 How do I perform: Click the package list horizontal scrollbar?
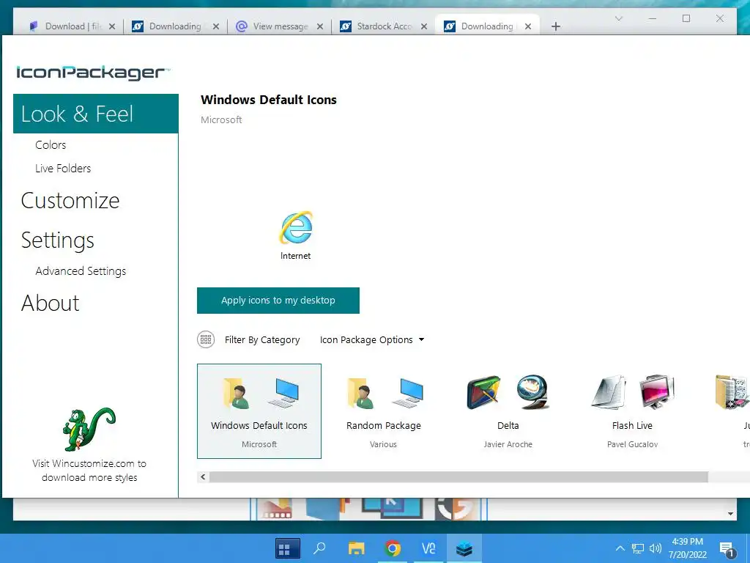pyautogui.click(x=458, y=476)
